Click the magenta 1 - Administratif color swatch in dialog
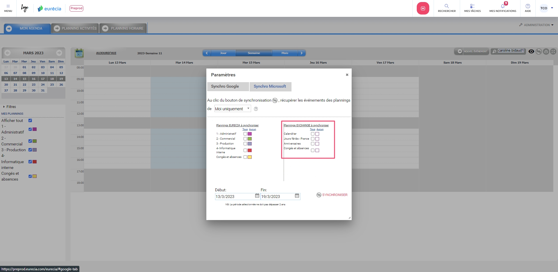 pos(250,134)
